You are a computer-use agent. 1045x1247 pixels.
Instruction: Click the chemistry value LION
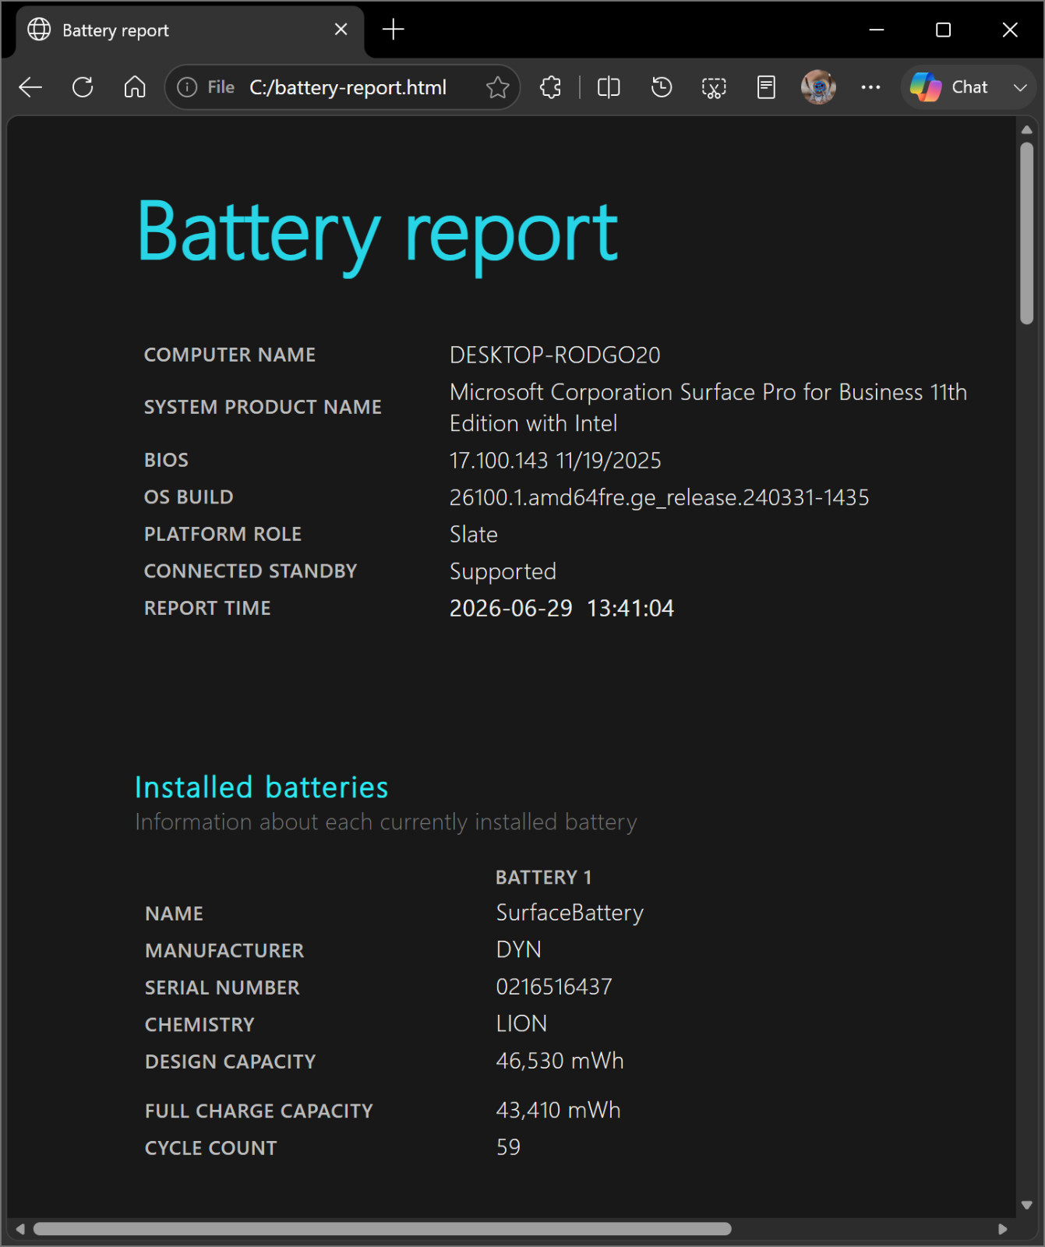point(521,1024)
